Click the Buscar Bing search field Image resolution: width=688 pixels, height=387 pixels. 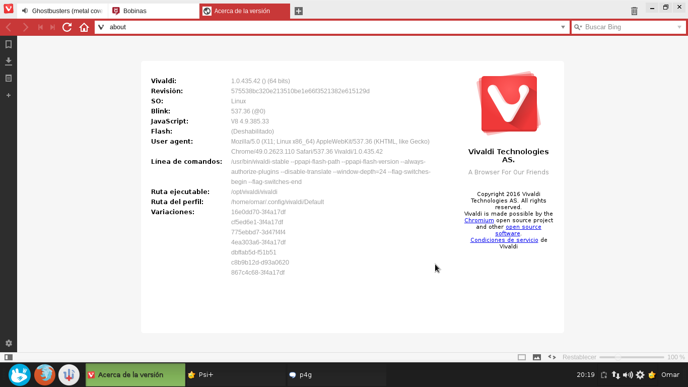(x=629, y=27)
